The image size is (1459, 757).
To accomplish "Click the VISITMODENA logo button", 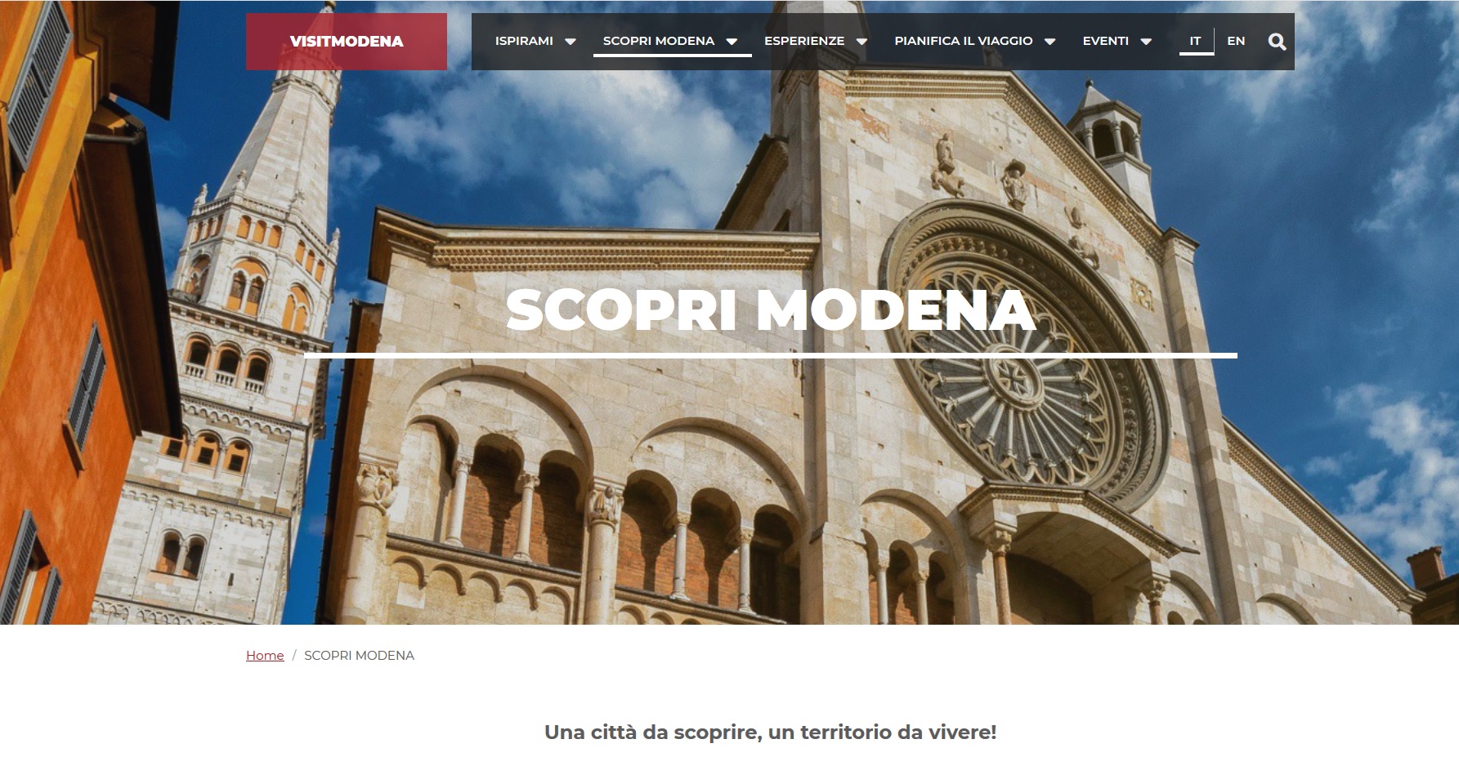I will (347, 42).
